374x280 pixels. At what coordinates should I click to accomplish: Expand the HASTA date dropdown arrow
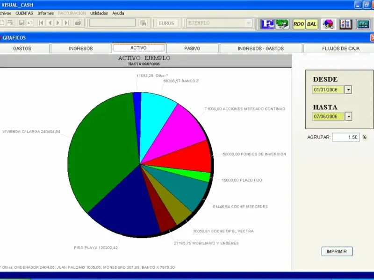click(x=348, y=116)
